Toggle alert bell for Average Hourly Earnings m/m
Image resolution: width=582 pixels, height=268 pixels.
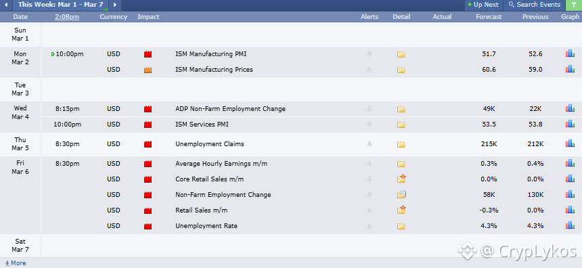click(x=370, y=164)
